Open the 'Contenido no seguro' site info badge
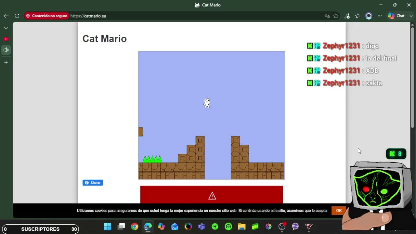Image resolution: width=416 pixels, height=234 pixels. [x=46, y=16]
